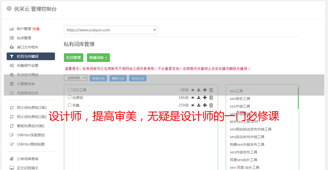Open 智能伪原创[AI版] in the sidebar

click(x=31, y=126)
